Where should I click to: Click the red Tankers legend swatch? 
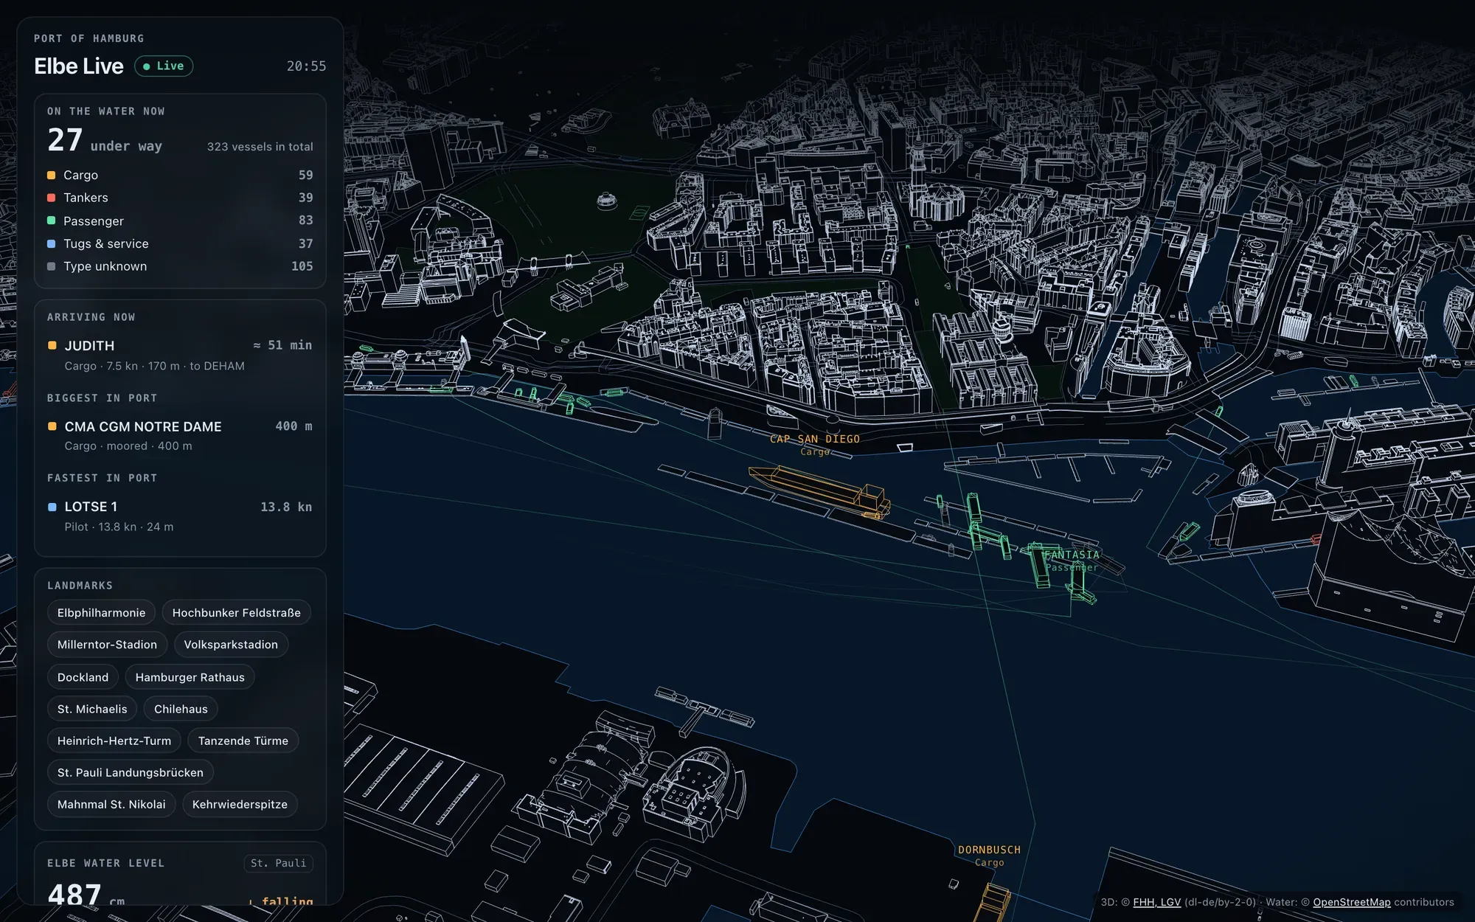click(52, 198)
